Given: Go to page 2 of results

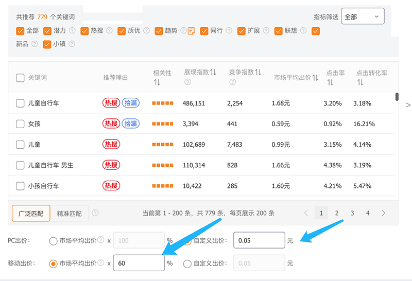Looking at the screenshot, I should click(337, 213).
